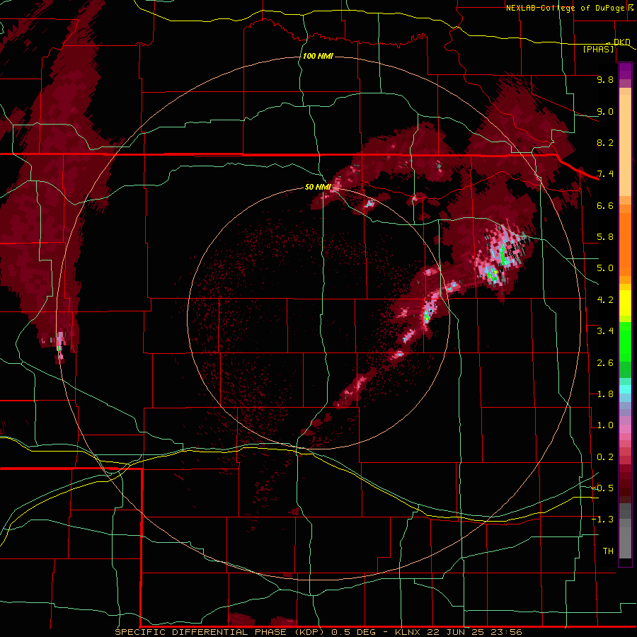Click the -1.3 value on color scale
Image resolution: width=637 pixels, height=637 pixels.
(x=603, y=520)
